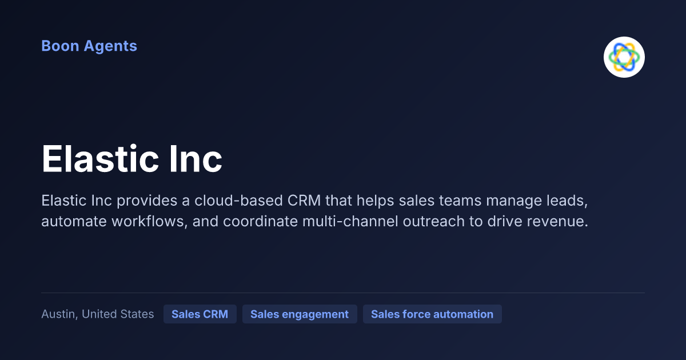
Task: Open the Sales force automation tag
Action: point(432,314)
